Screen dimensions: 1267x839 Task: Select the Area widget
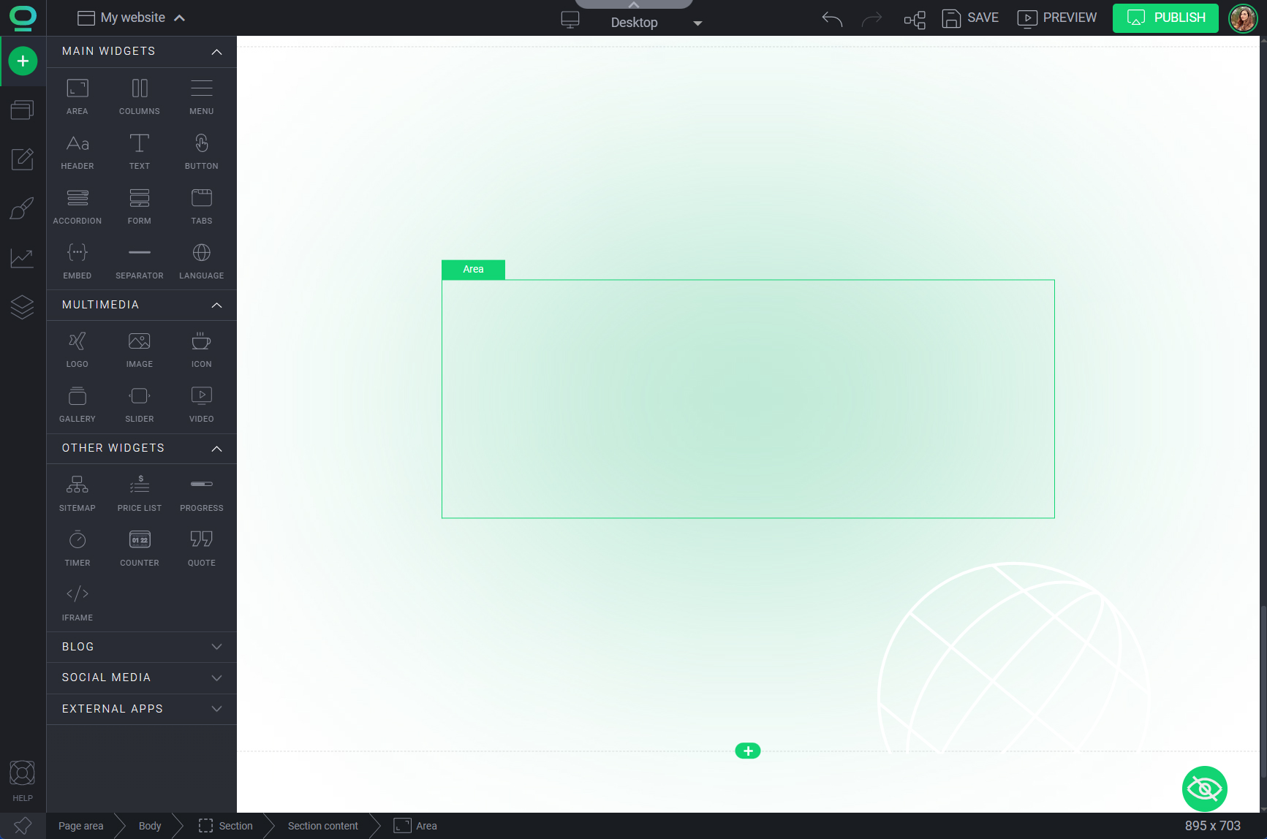(77, 96)
